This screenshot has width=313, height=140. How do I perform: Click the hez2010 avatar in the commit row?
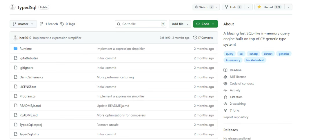tap(15, 38)
